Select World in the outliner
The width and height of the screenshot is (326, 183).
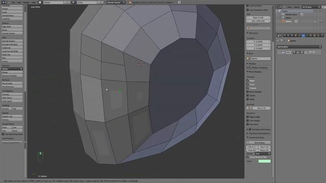point(288,18)
